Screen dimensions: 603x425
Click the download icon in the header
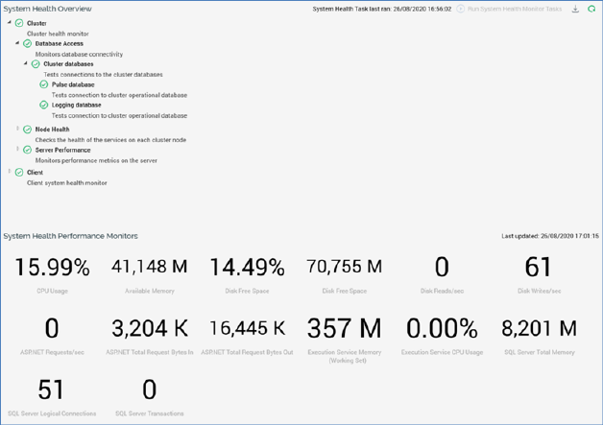click(x=575, y=9)
